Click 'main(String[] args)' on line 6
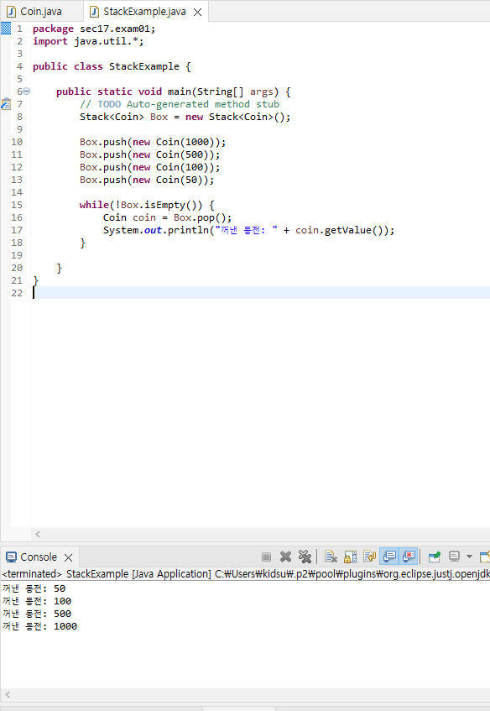 point(223,91)
